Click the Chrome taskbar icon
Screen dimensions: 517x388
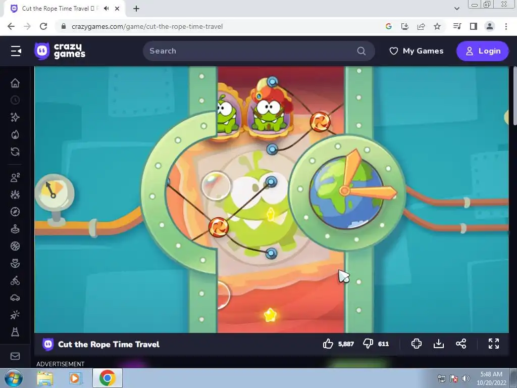108,378
